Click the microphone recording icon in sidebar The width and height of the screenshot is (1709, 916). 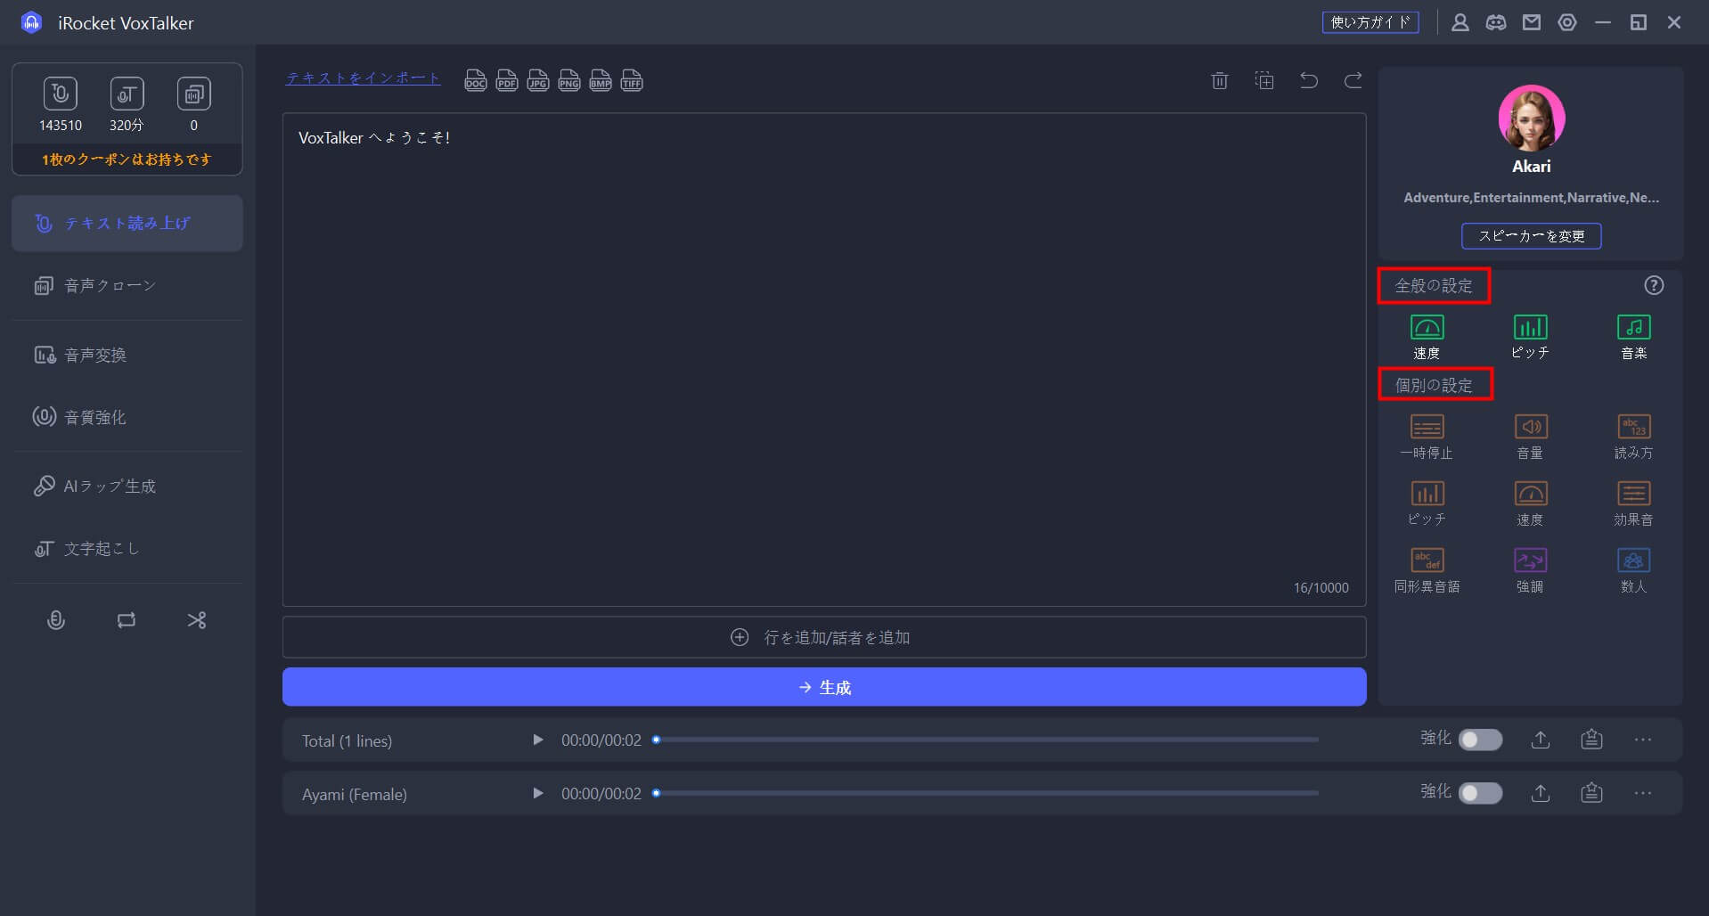(x=56, y=620)
